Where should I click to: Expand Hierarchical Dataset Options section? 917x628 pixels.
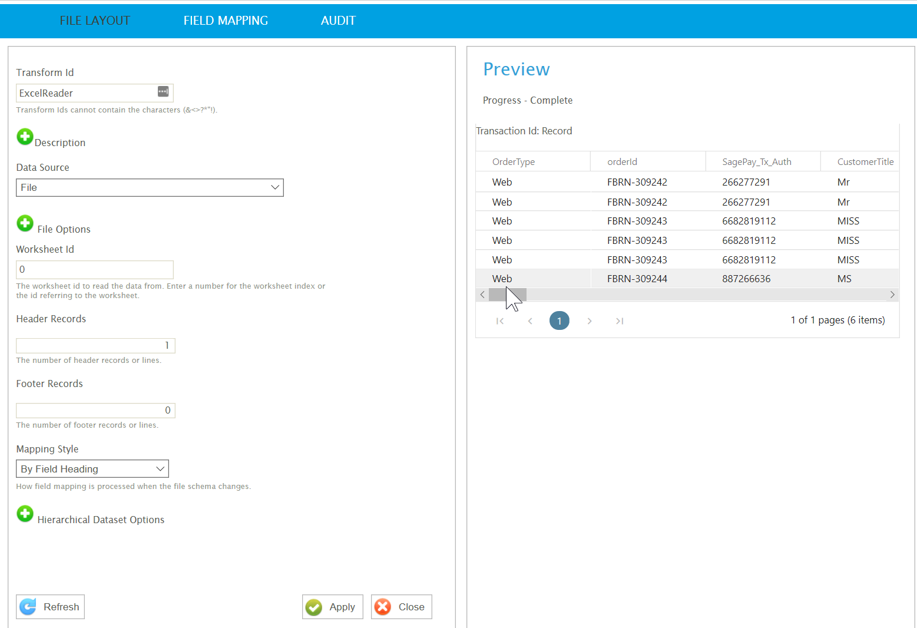coord(25,514)
